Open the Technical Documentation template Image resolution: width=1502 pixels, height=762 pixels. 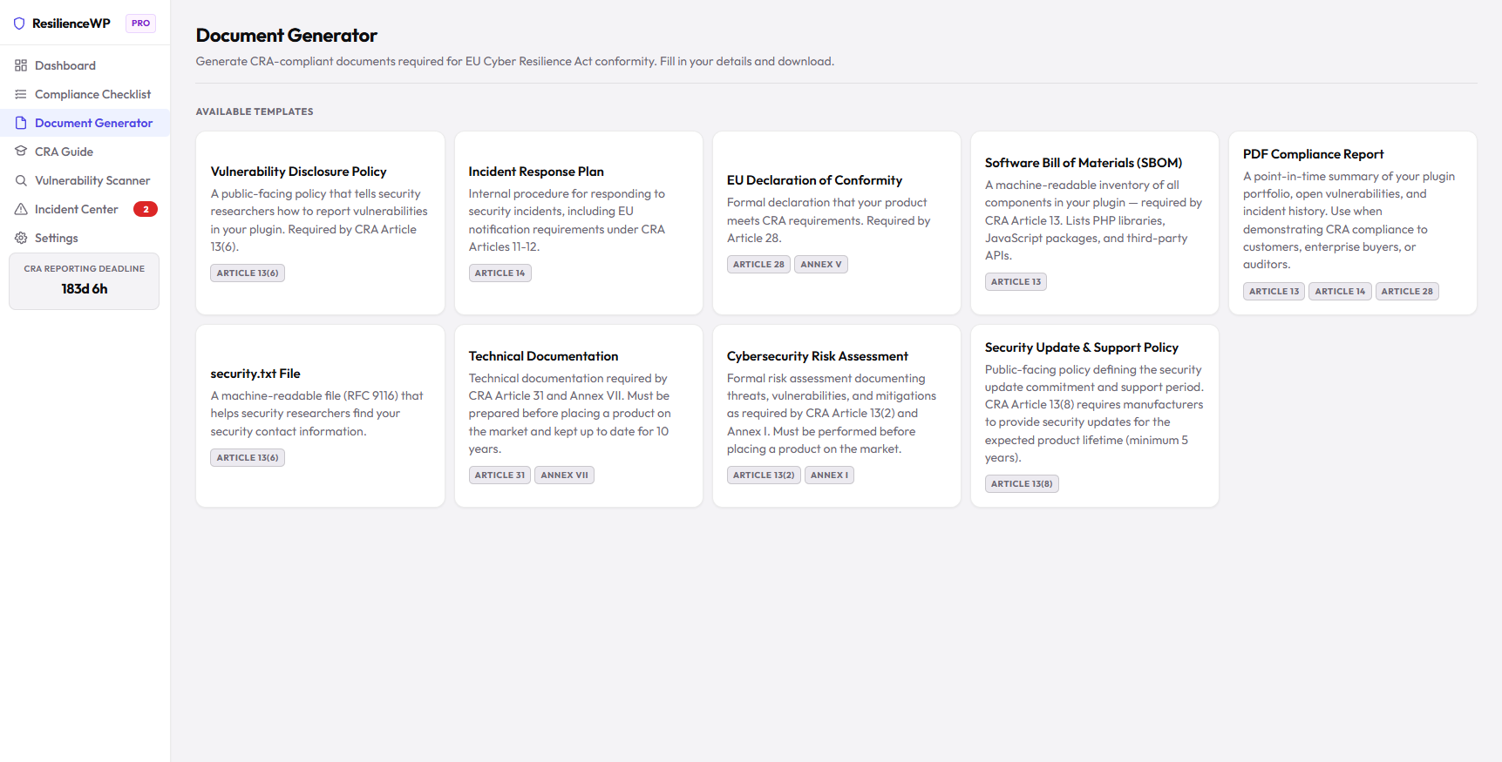pos(579,416)
